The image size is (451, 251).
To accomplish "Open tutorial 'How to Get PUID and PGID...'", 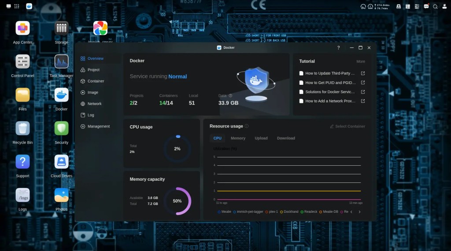I will (330, 83).
